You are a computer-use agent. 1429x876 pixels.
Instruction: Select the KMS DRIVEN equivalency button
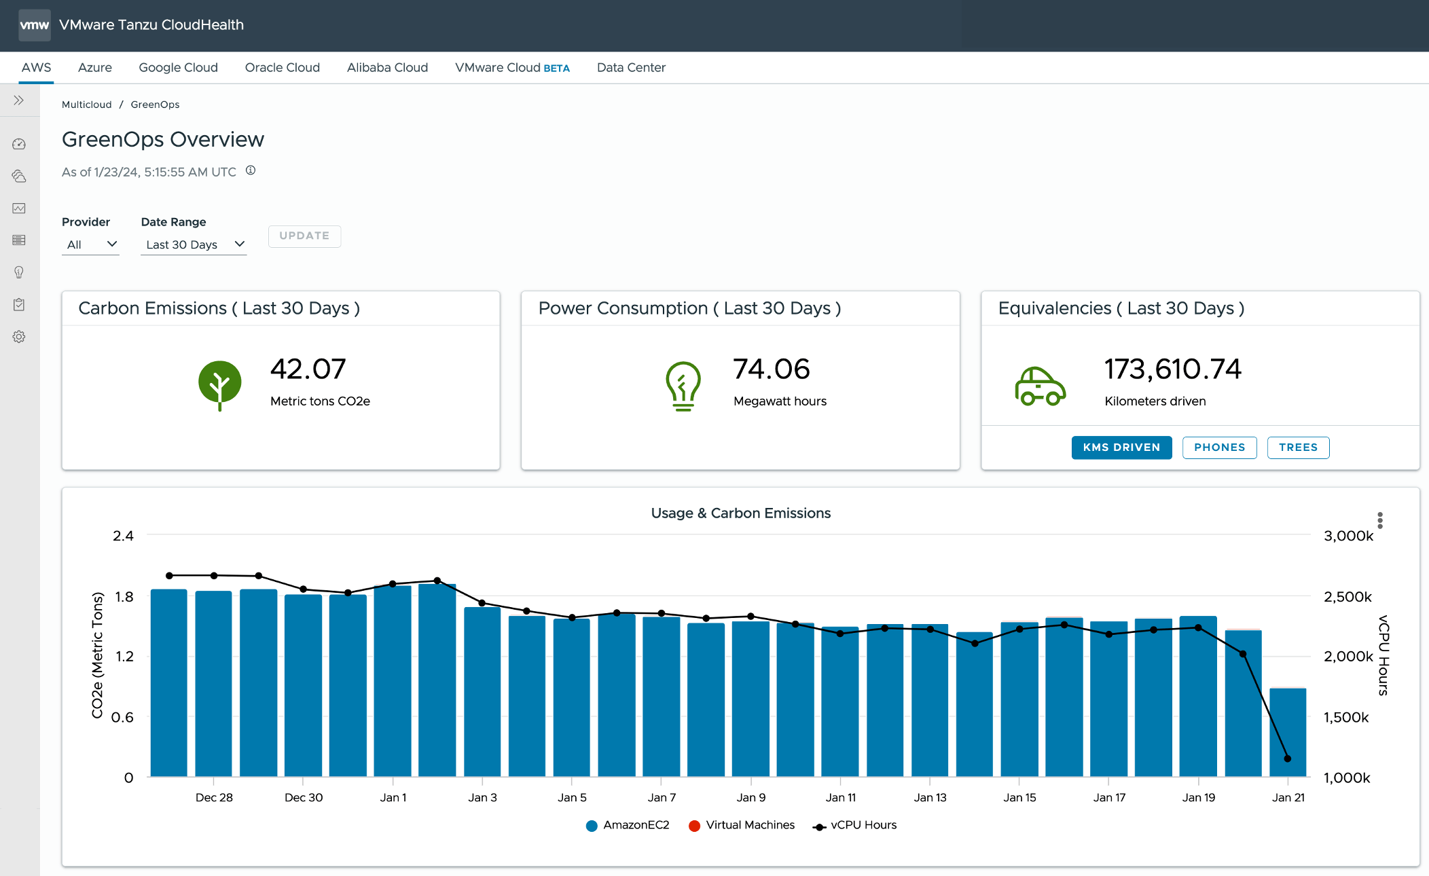coord(1121,448)
